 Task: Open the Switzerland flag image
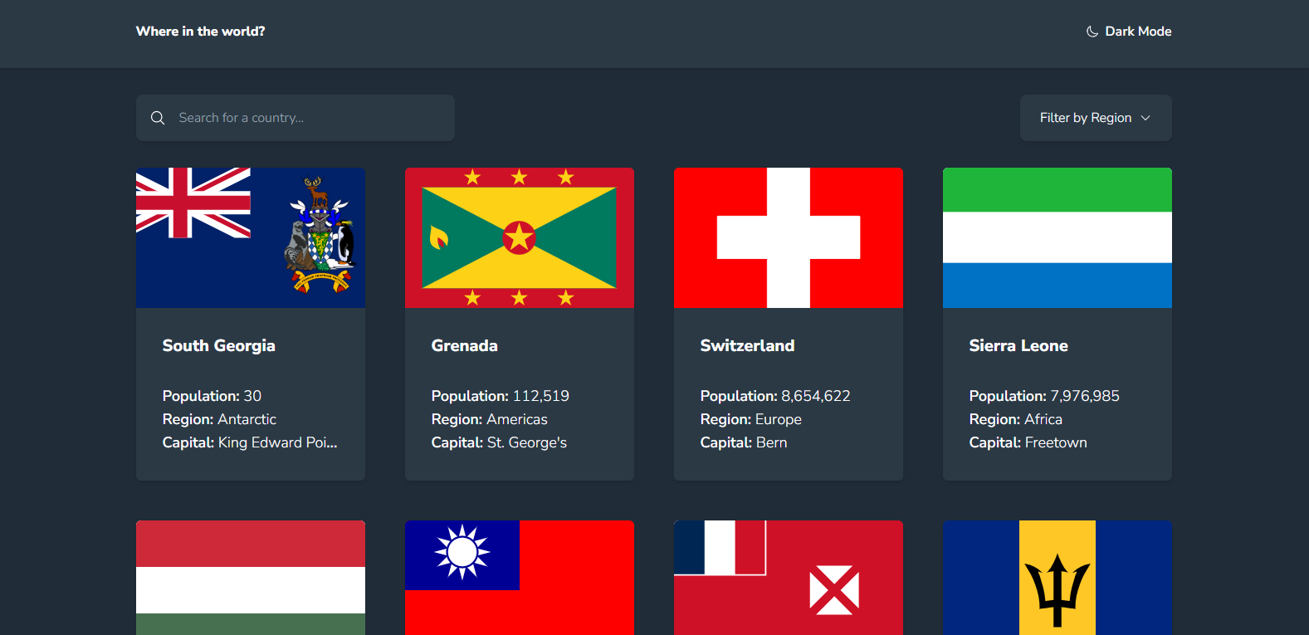coord(789,238)
